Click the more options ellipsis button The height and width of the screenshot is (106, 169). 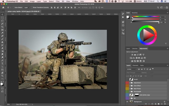(x=79, y=7)
